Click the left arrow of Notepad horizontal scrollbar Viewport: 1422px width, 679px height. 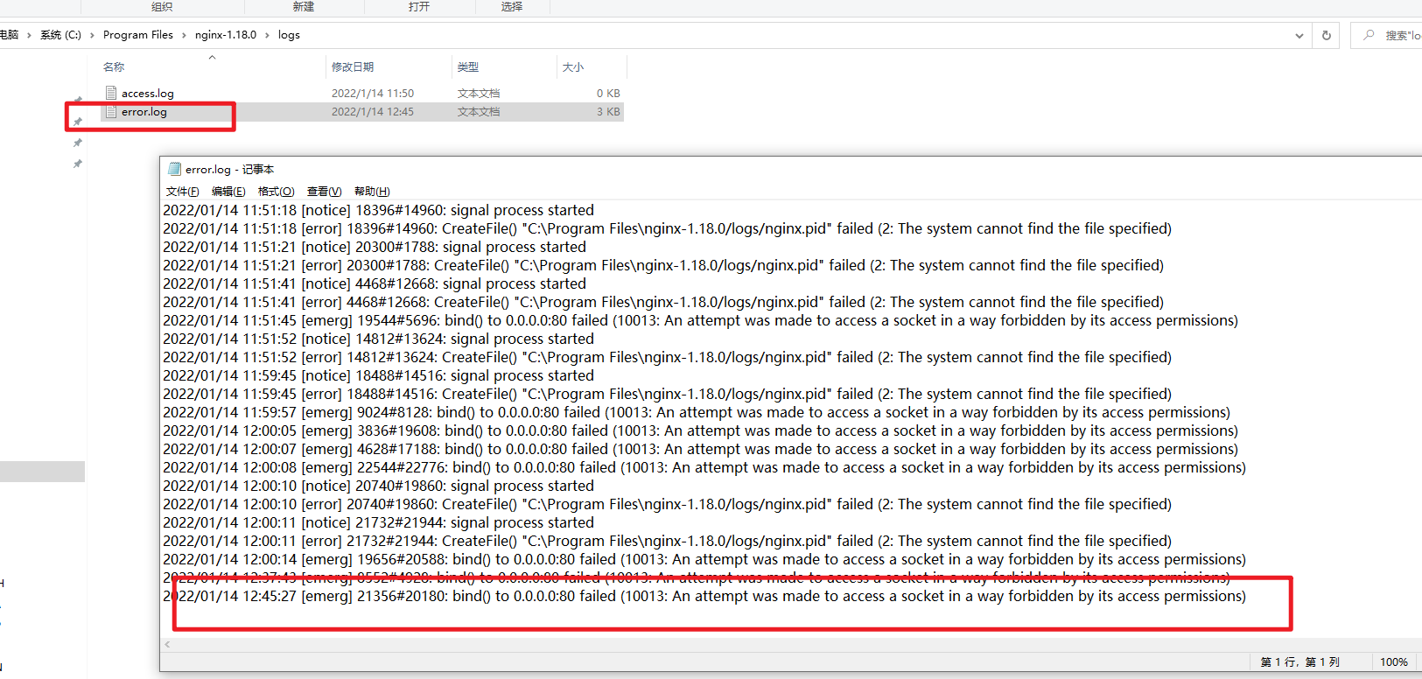(167, 645)
